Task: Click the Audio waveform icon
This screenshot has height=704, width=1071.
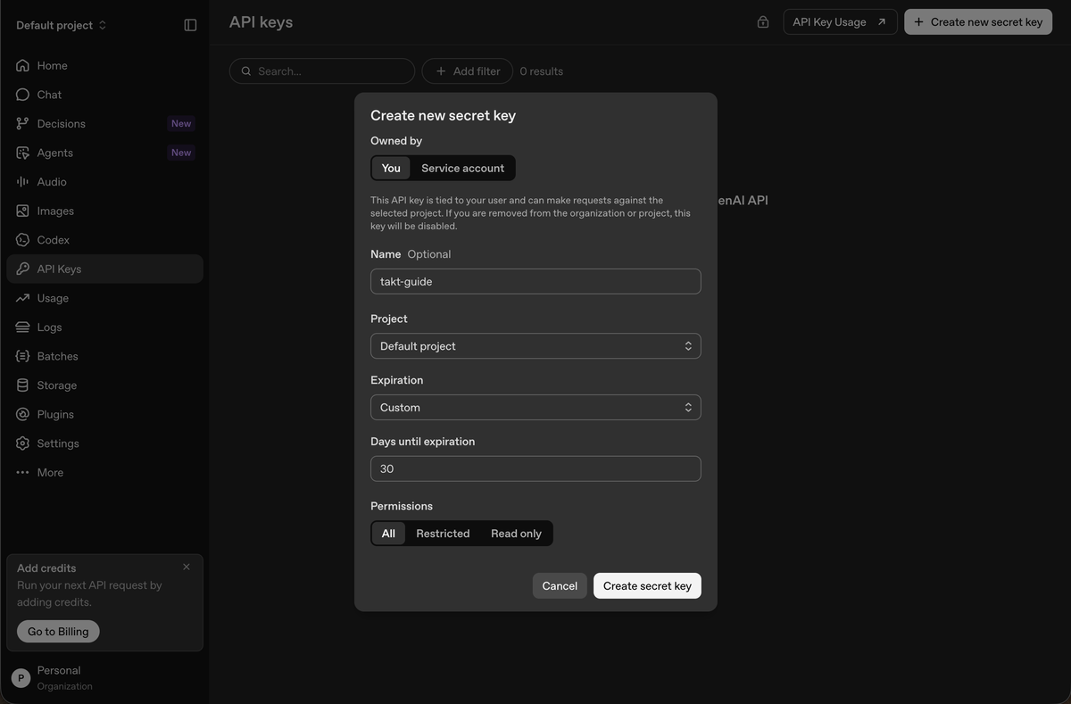Action: (22, 182)
